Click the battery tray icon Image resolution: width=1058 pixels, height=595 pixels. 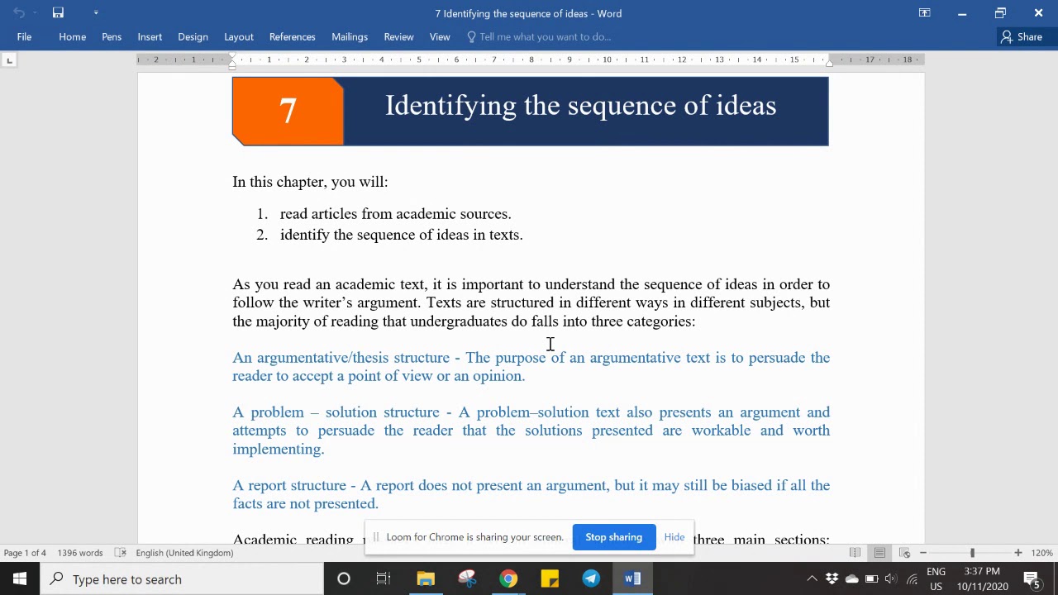(x=871, y=579)
